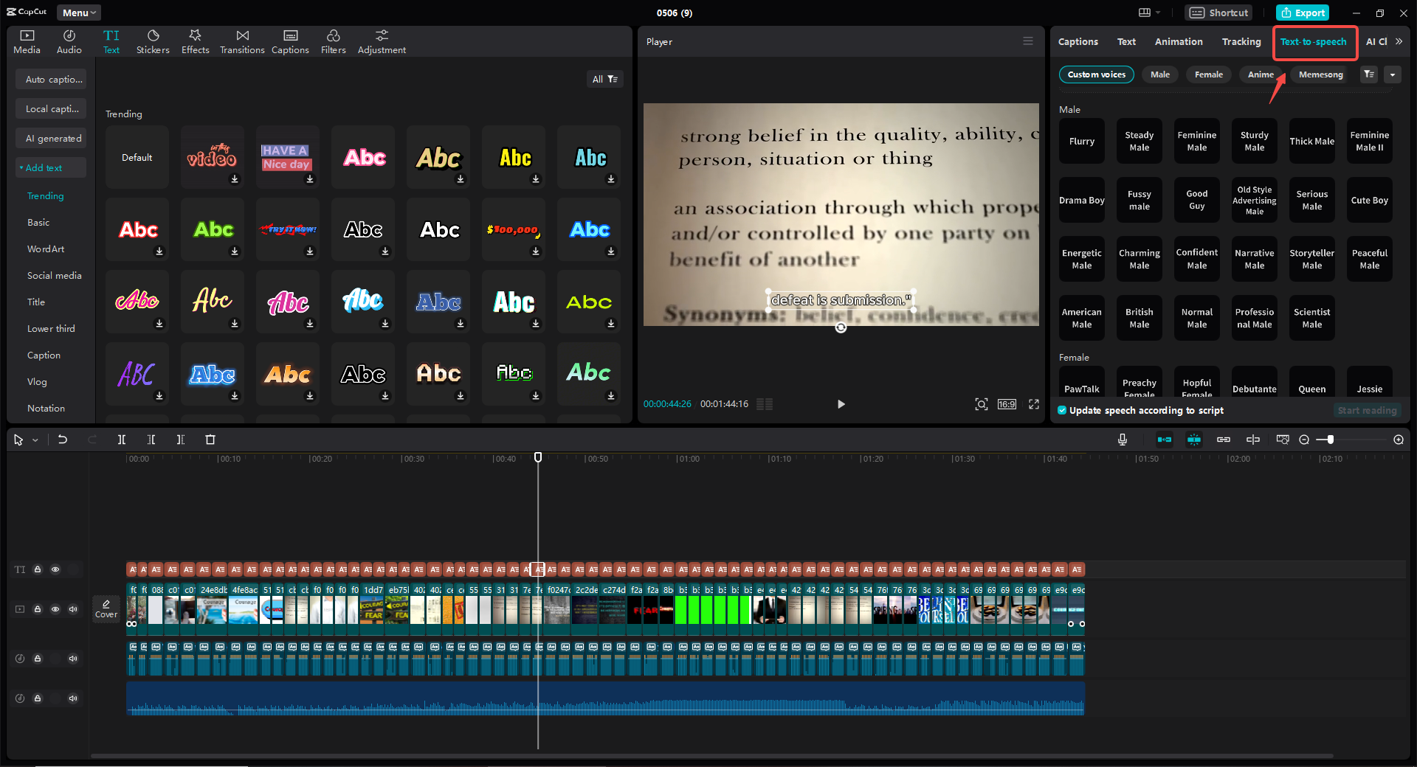Switch to the Animation tab
This screenshot has height=767, width=1417.
(x=1178, y=41)
